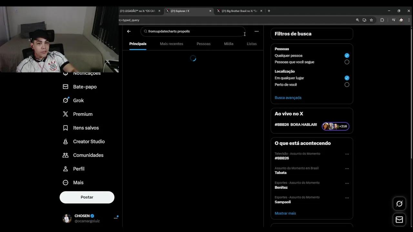The width and height of the screenshot is (413, 232).
Task: Open more options for Benitez trend
Action: pos(347,183)
